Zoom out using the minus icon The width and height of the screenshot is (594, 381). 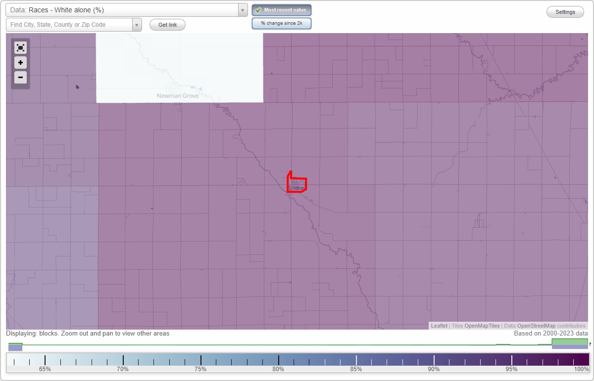point(20,77)
